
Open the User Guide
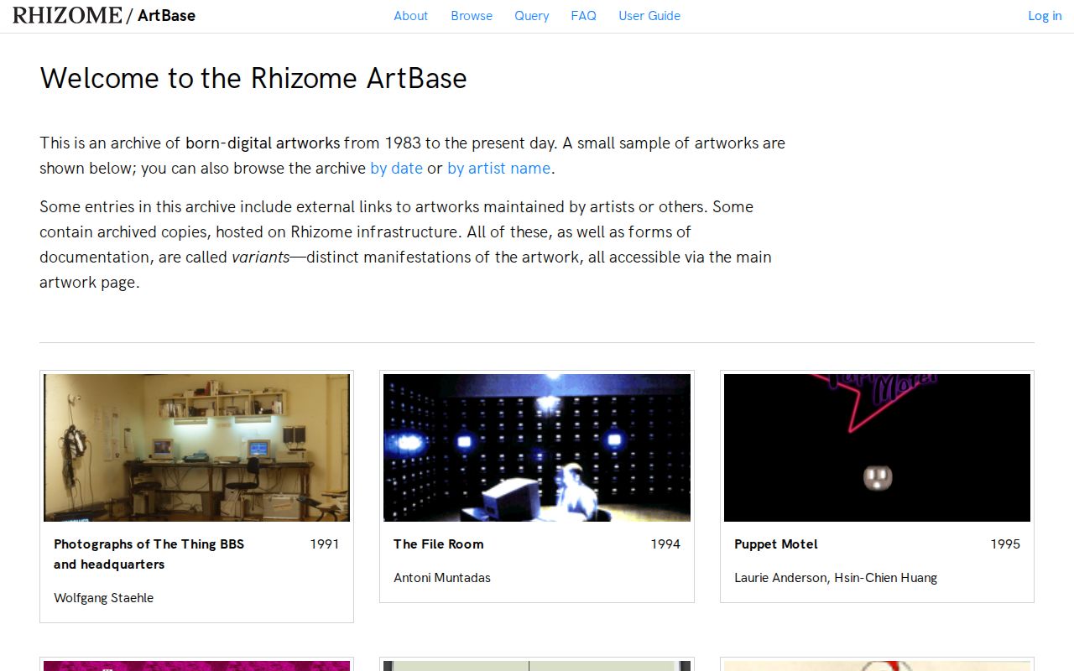pyautogui.click(x=649, y=16)
